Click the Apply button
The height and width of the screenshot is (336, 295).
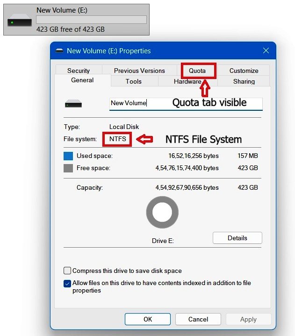[x=248, y=319]
